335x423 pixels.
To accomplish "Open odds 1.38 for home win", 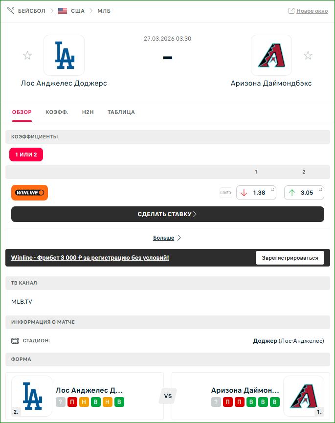I will pos(256,193).
